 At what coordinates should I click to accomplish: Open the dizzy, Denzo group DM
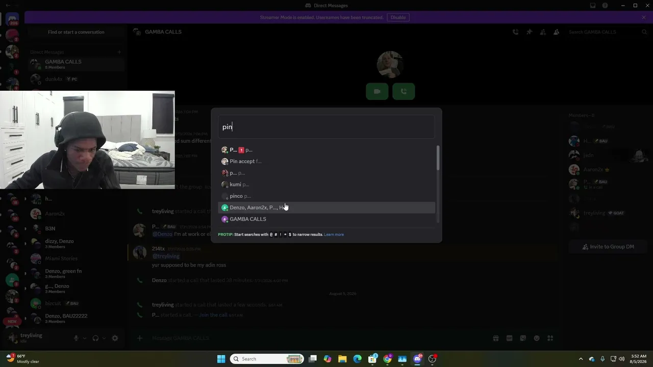coord(76,244)
